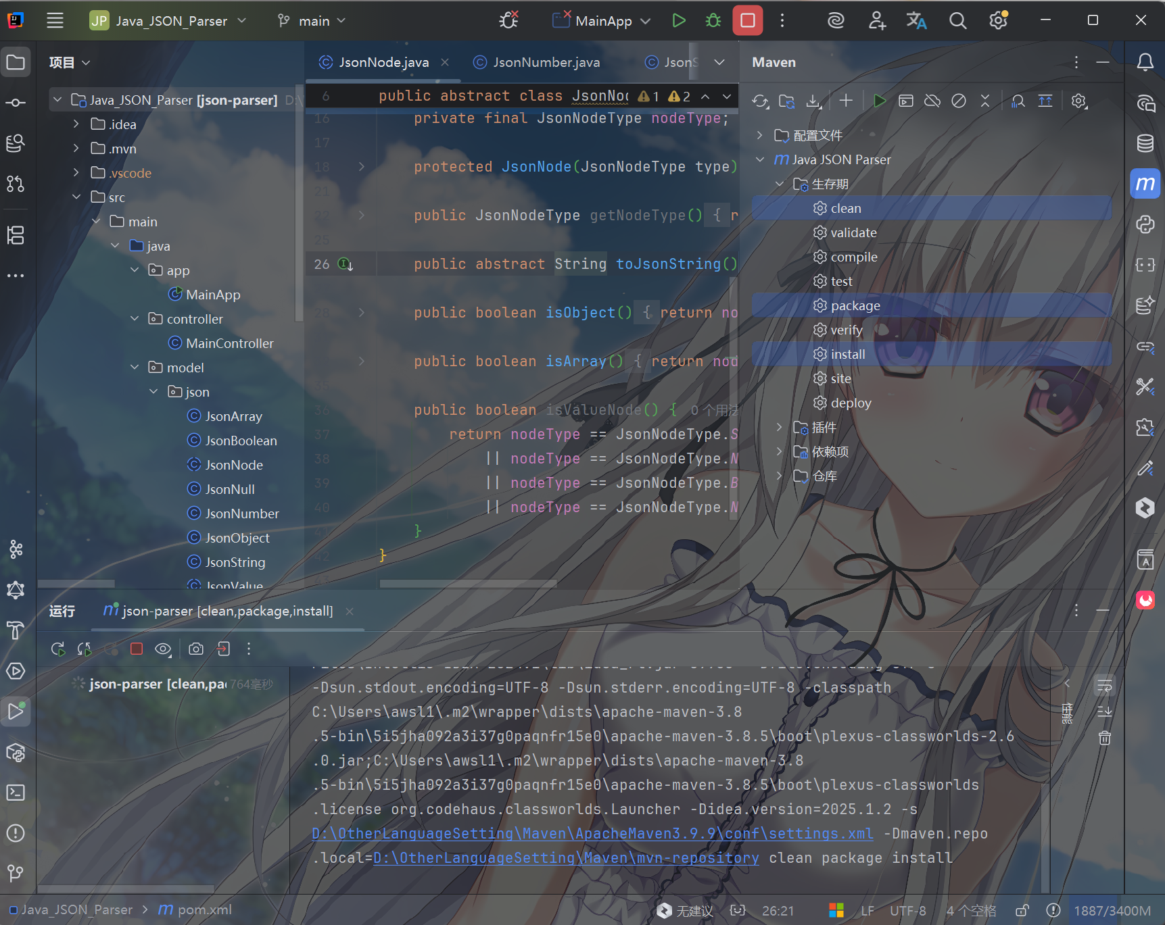Collapse the model package
This screenshot has height=925, width=1165.
point(135,367)
